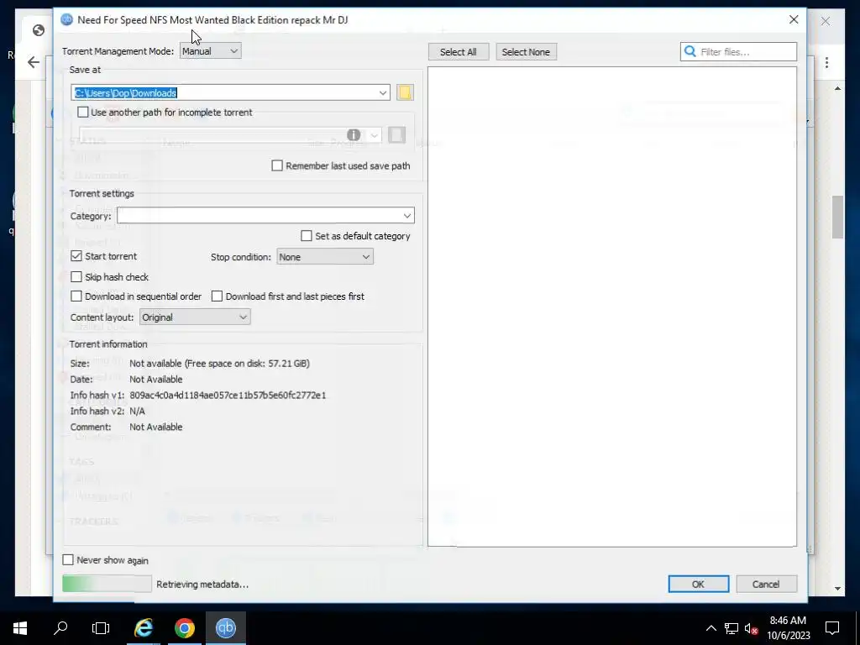The height and width of the screenshot is (645, 860).
Task: Enable Use another path for incomplete torrent
Action: click(x=83, y=112)
